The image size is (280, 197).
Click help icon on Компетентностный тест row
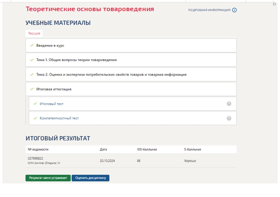tap(229, 118)
